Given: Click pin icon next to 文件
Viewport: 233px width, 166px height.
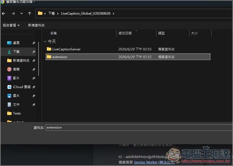Looking at the screenshot, I should pos(34,105).
